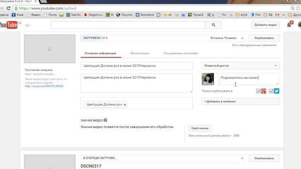Expand the Добавить в плейлист selector
The image size is (301, 169).
240,101
